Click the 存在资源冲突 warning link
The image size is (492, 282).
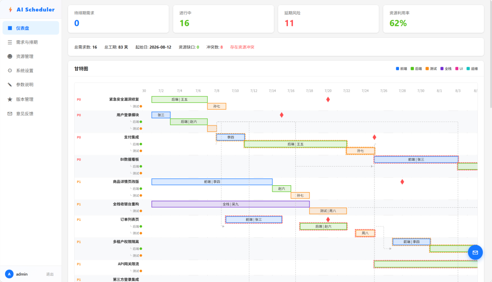pyautogui.click(x=242, y=47)
